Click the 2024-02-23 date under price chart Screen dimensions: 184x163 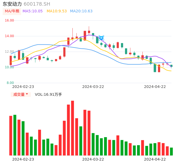tap(23, 87)
